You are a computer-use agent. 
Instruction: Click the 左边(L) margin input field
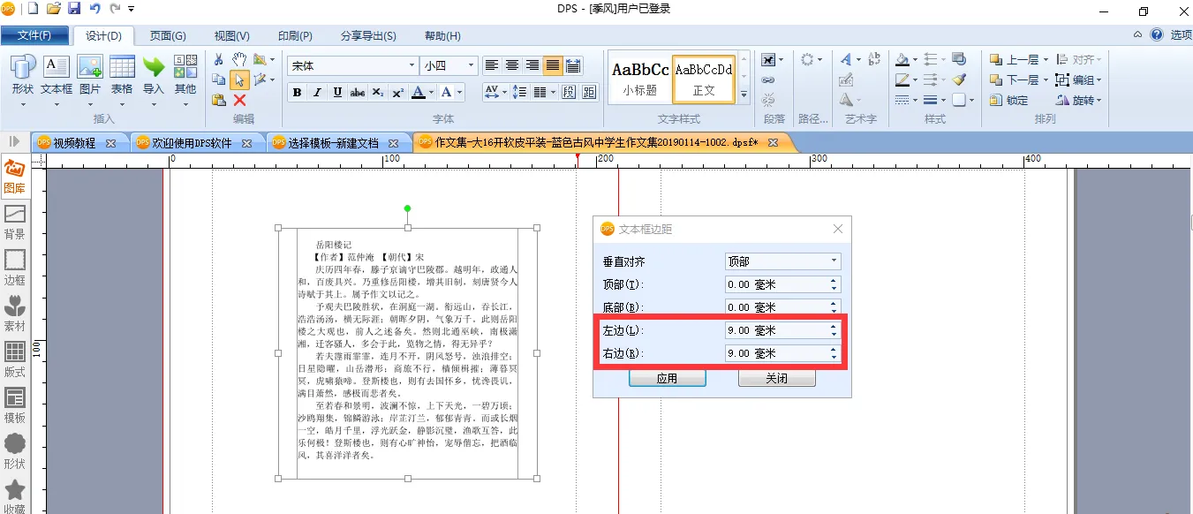point(774,330)
